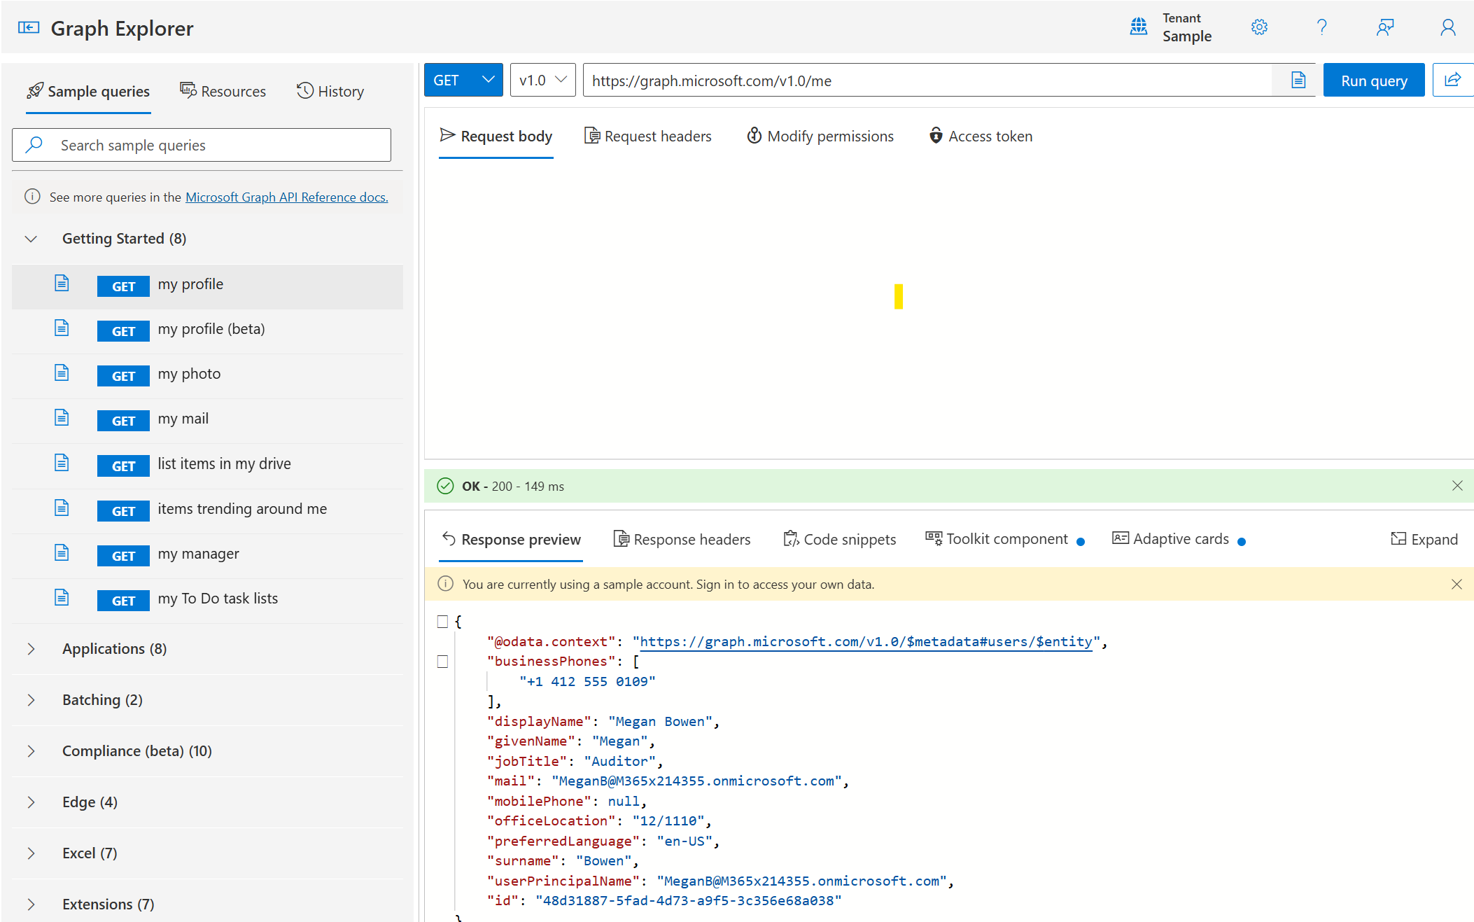This screenshot has width=1474, height=922.
Task: Click the Toolkit component icon tab
Action: tap(1002, 538)
